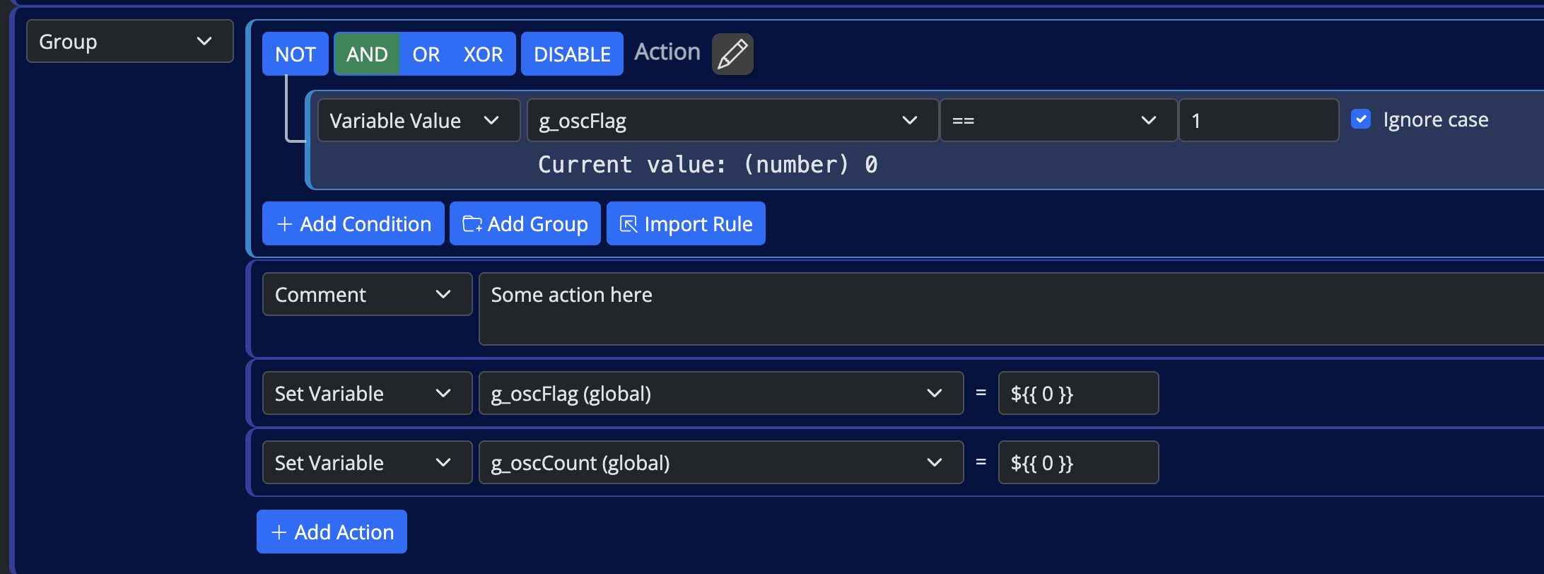Click Add Condition button
Viewport: 1544px width, 574px height.
click(x=353, y=224)
